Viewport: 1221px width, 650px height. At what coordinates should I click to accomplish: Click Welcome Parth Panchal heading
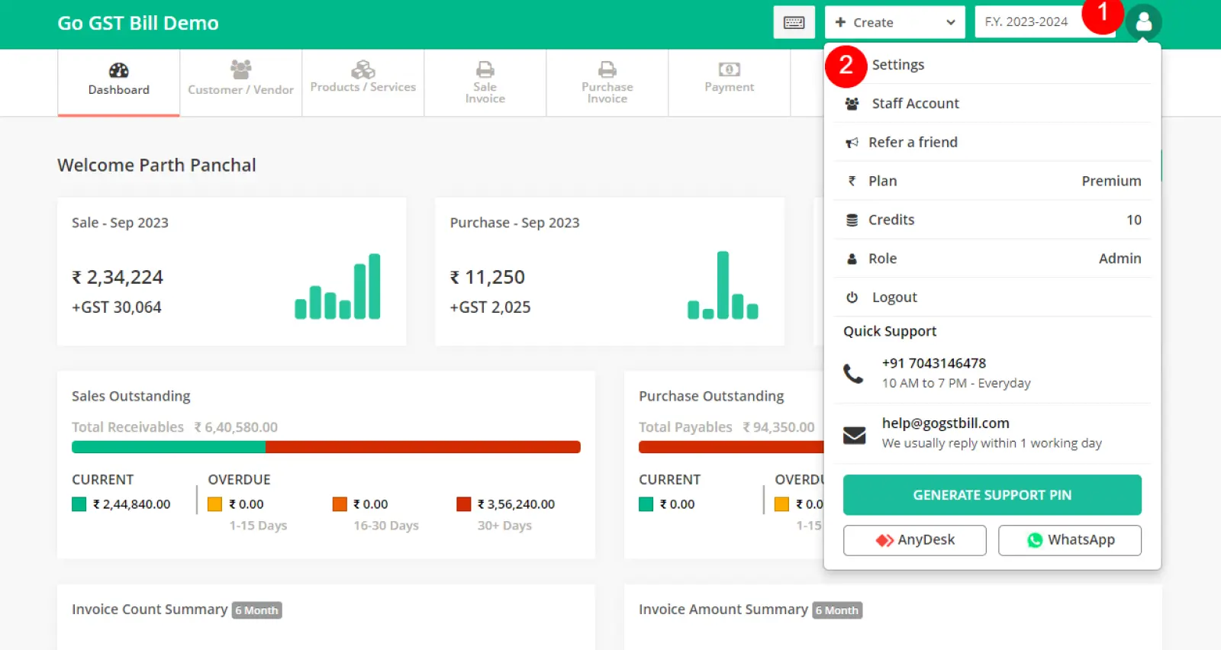(x=156, y=166)
